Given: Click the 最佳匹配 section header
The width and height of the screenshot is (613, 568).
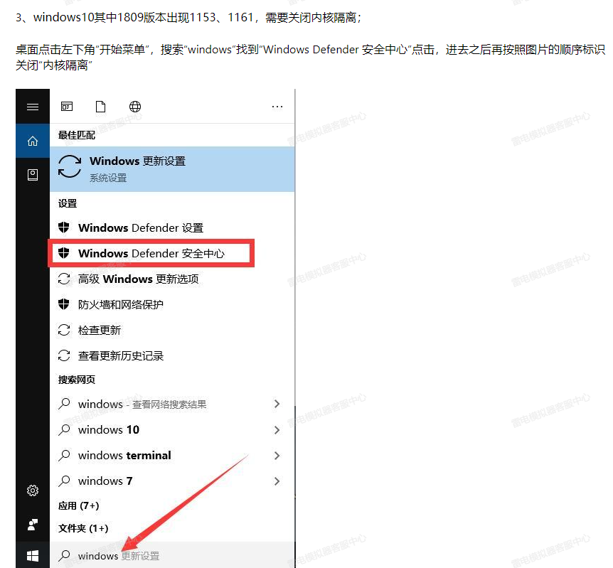Looking at the screenshot, I should [77, 135].
